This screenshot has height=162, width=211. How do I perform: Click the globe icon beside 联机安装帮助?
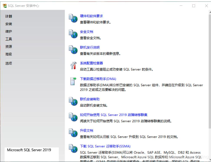(73, 101)
